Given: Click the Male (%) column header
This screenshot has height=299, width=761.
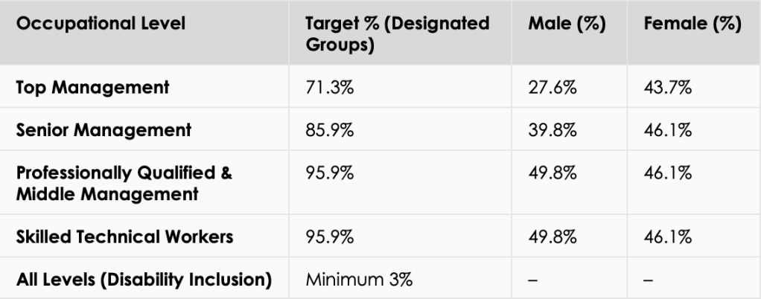Looking at the screenshot, I should pyautogui.click(x=566, y=25).
